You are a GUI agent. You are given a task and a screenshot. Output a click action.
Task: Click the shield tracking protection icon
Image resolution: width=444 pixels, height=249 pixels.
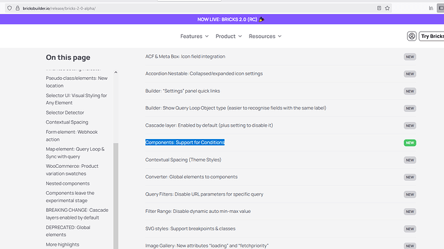[10, 8]
